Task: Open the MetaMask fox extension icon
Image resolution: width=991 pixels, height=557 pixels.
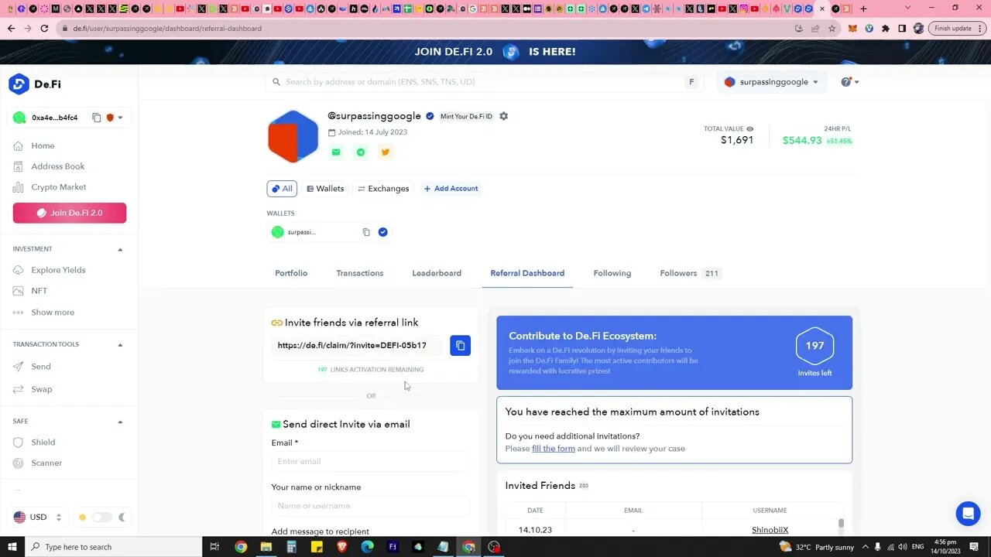Action: pyautogui.click(x=852, y=29)
